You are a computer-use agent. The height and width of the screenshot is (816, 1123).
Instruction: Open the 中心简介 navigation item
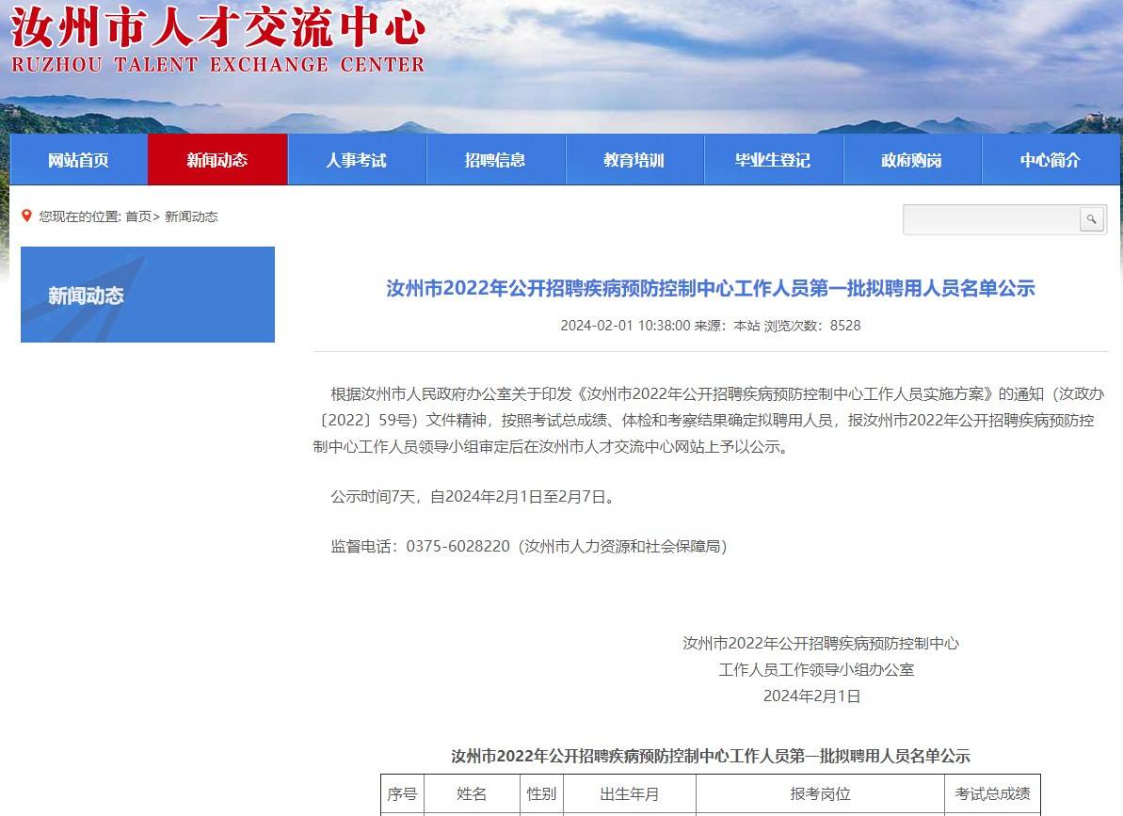[1051, 160]
